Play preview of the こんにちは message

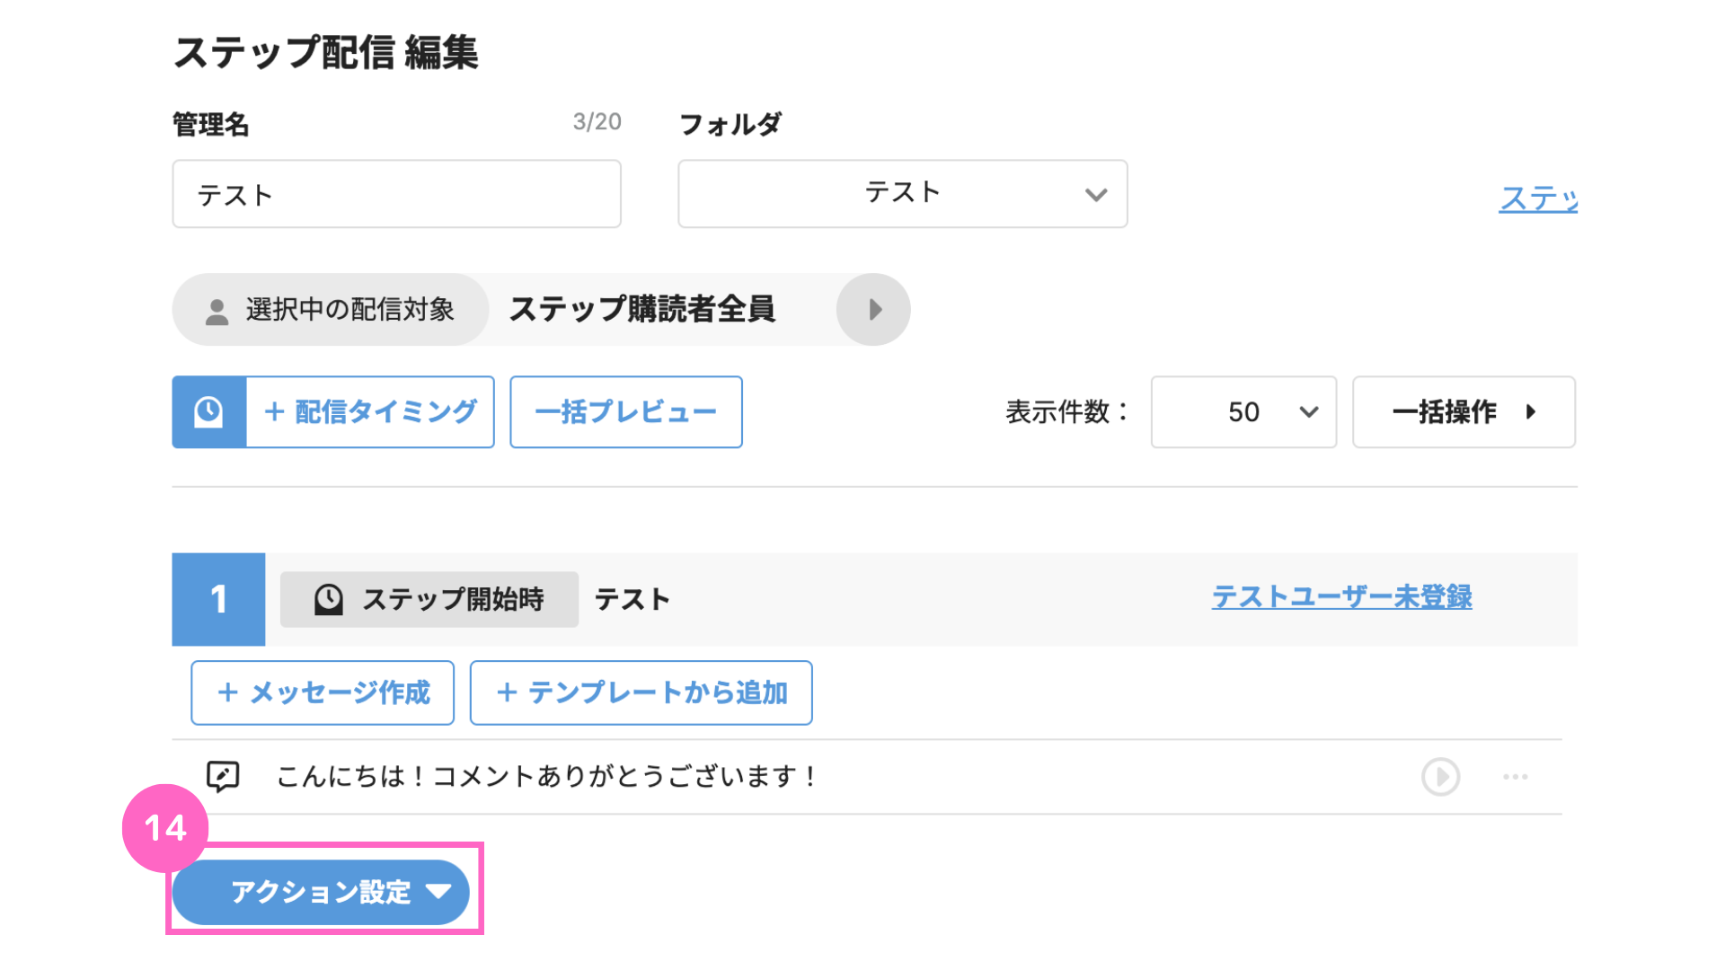tap(1440, 777)
